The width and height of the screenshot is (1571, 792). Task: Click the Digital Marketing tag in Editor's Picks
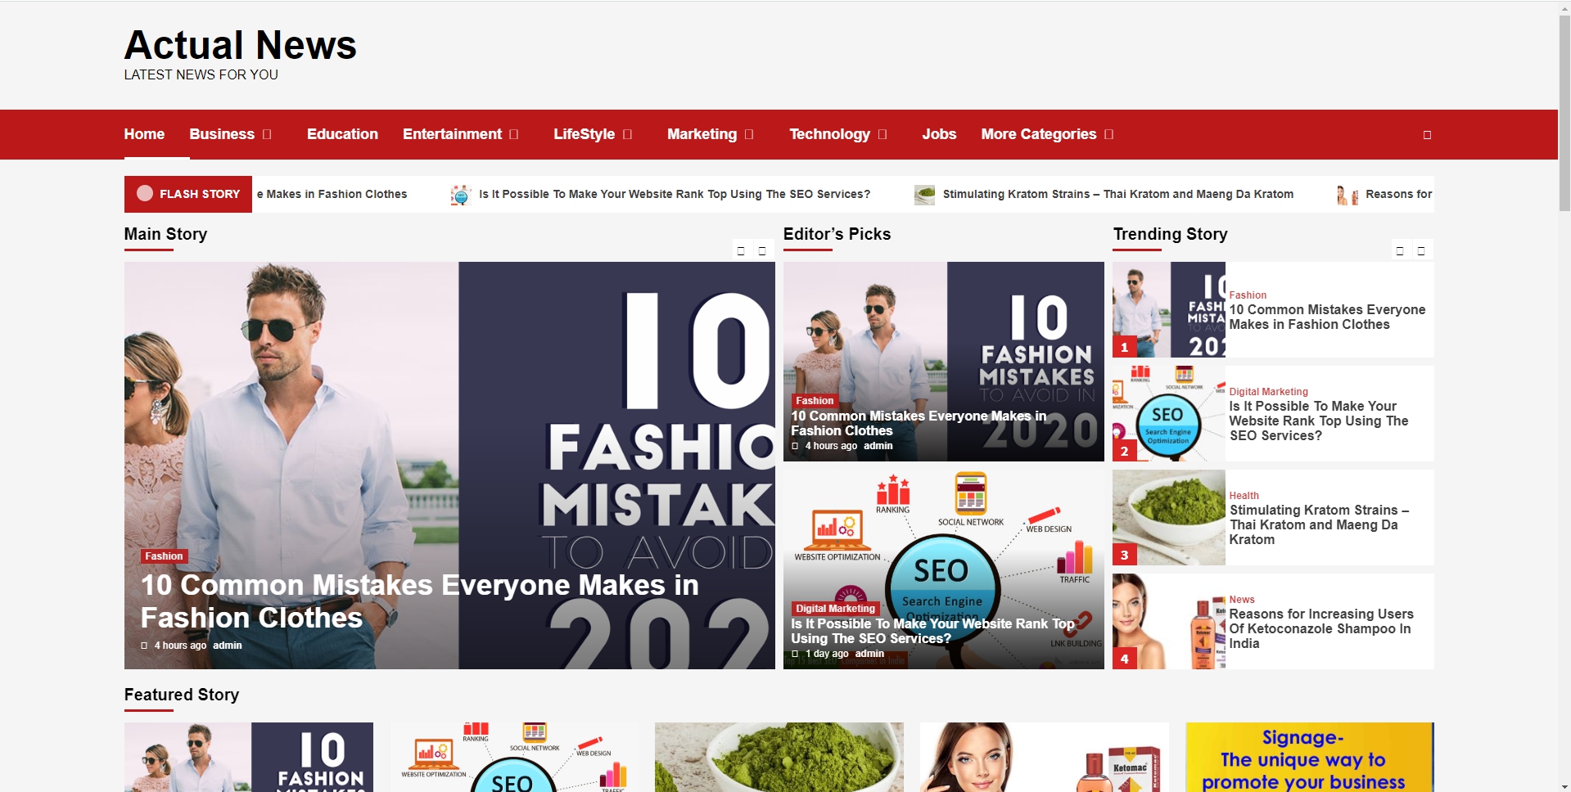point(835,609)
